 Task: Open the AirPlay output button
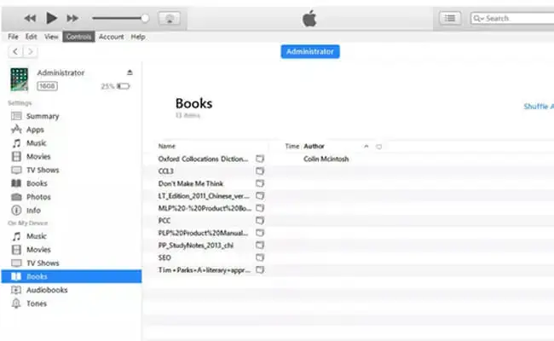click(x=169, y=19)
